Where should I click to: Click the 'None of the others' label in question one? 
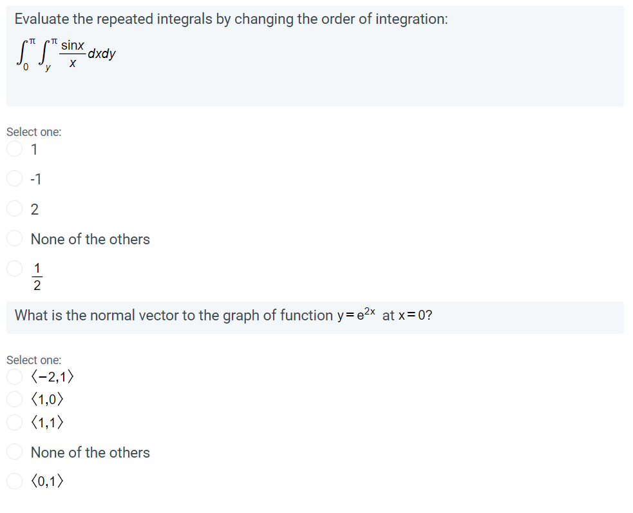[90, 238]
